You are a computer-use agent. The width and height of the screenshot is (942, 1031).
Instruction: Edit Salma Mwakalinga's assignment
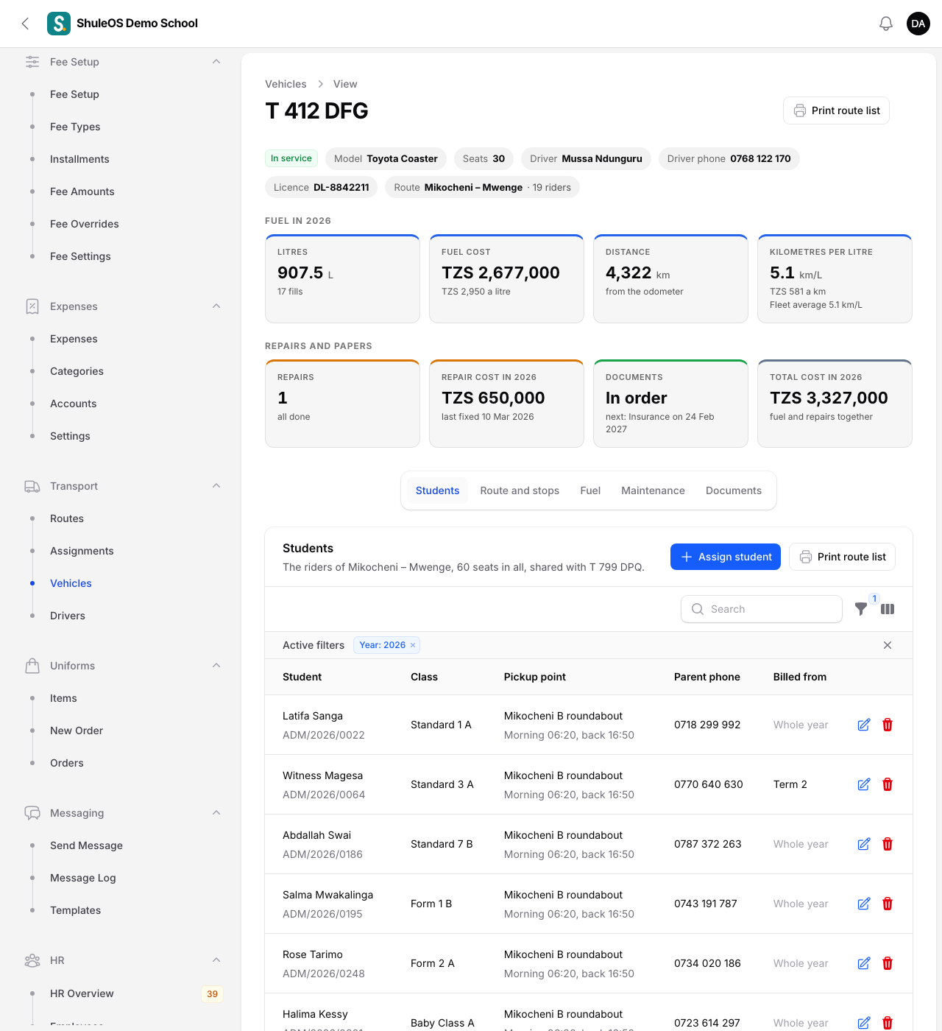click(x=864, y=904)
